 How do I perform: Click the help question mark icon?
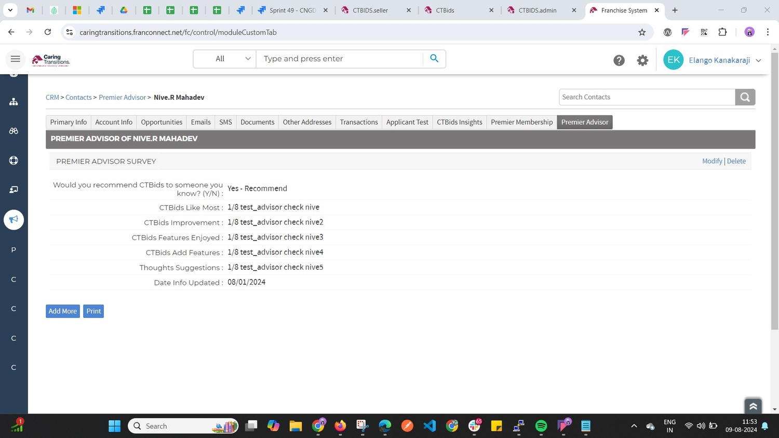point(619,60)
